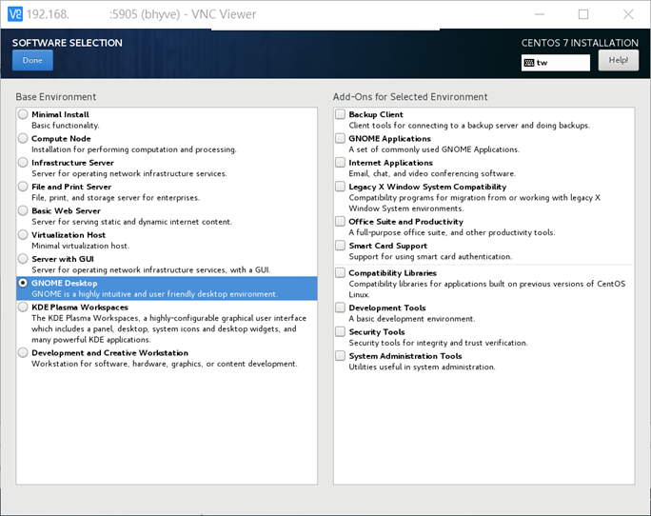Click 'Support for using smart card authentication.'
The image size is (651, 516).
[x=430, y=257]
